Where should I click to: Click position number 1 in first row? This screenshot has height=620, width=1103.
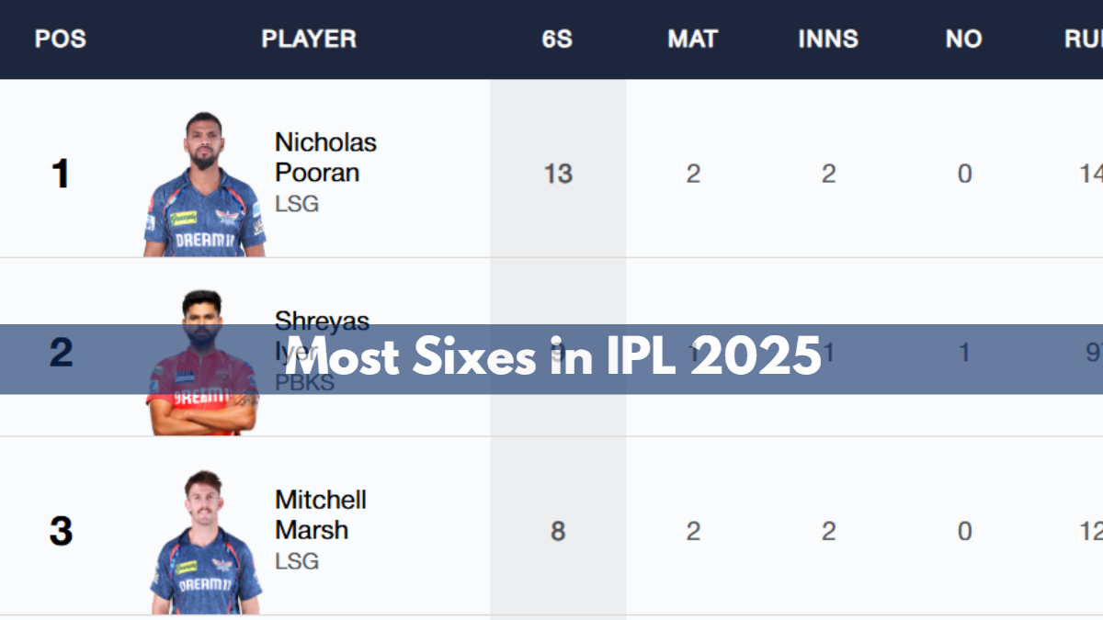[x=60, y=174]
